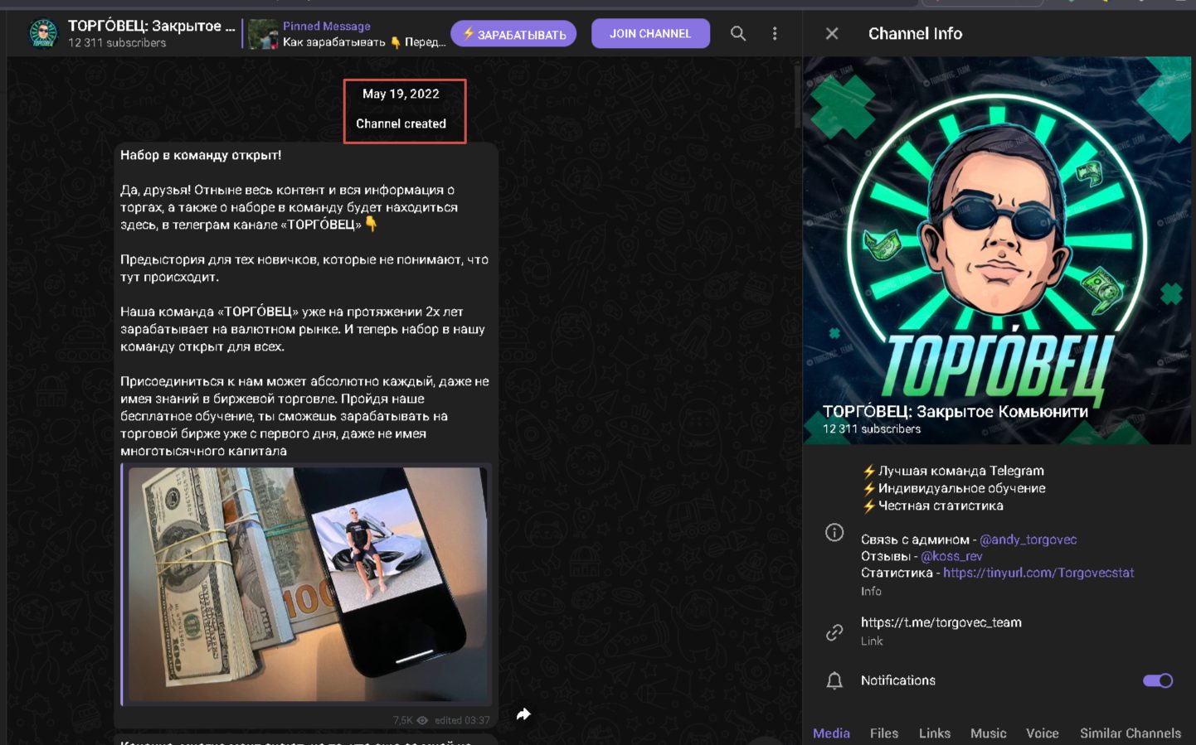Click the JOIN CHANNEL button
Image resolution: width=1196 pixels, height=745 pixels.
point(650,33)
